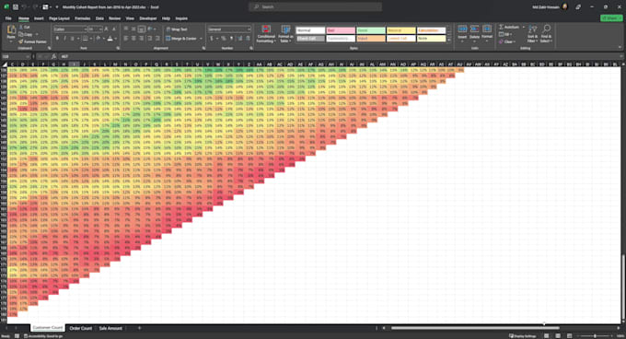Open Sort & Filter menu

[x=533, y=34]
